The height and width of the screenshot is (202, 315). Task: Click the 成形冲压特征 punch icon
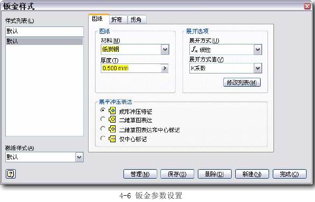pyautogui.click(x=112, y=111)
